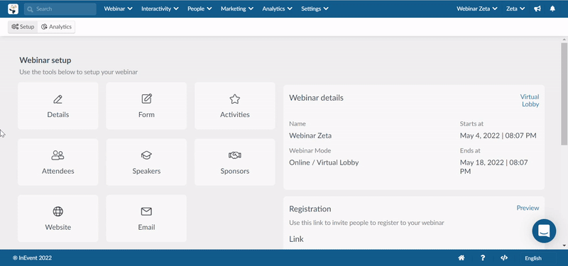Click the Activities star icon

point(235,99)
